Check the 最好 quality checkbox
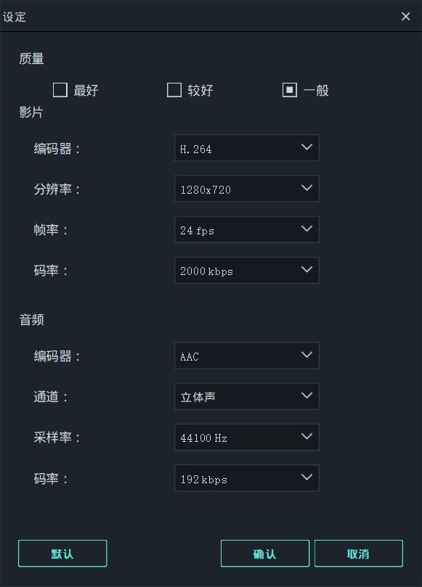Image resolution: width=422 pixels, height=587 pixels. [x=61, y=90]
